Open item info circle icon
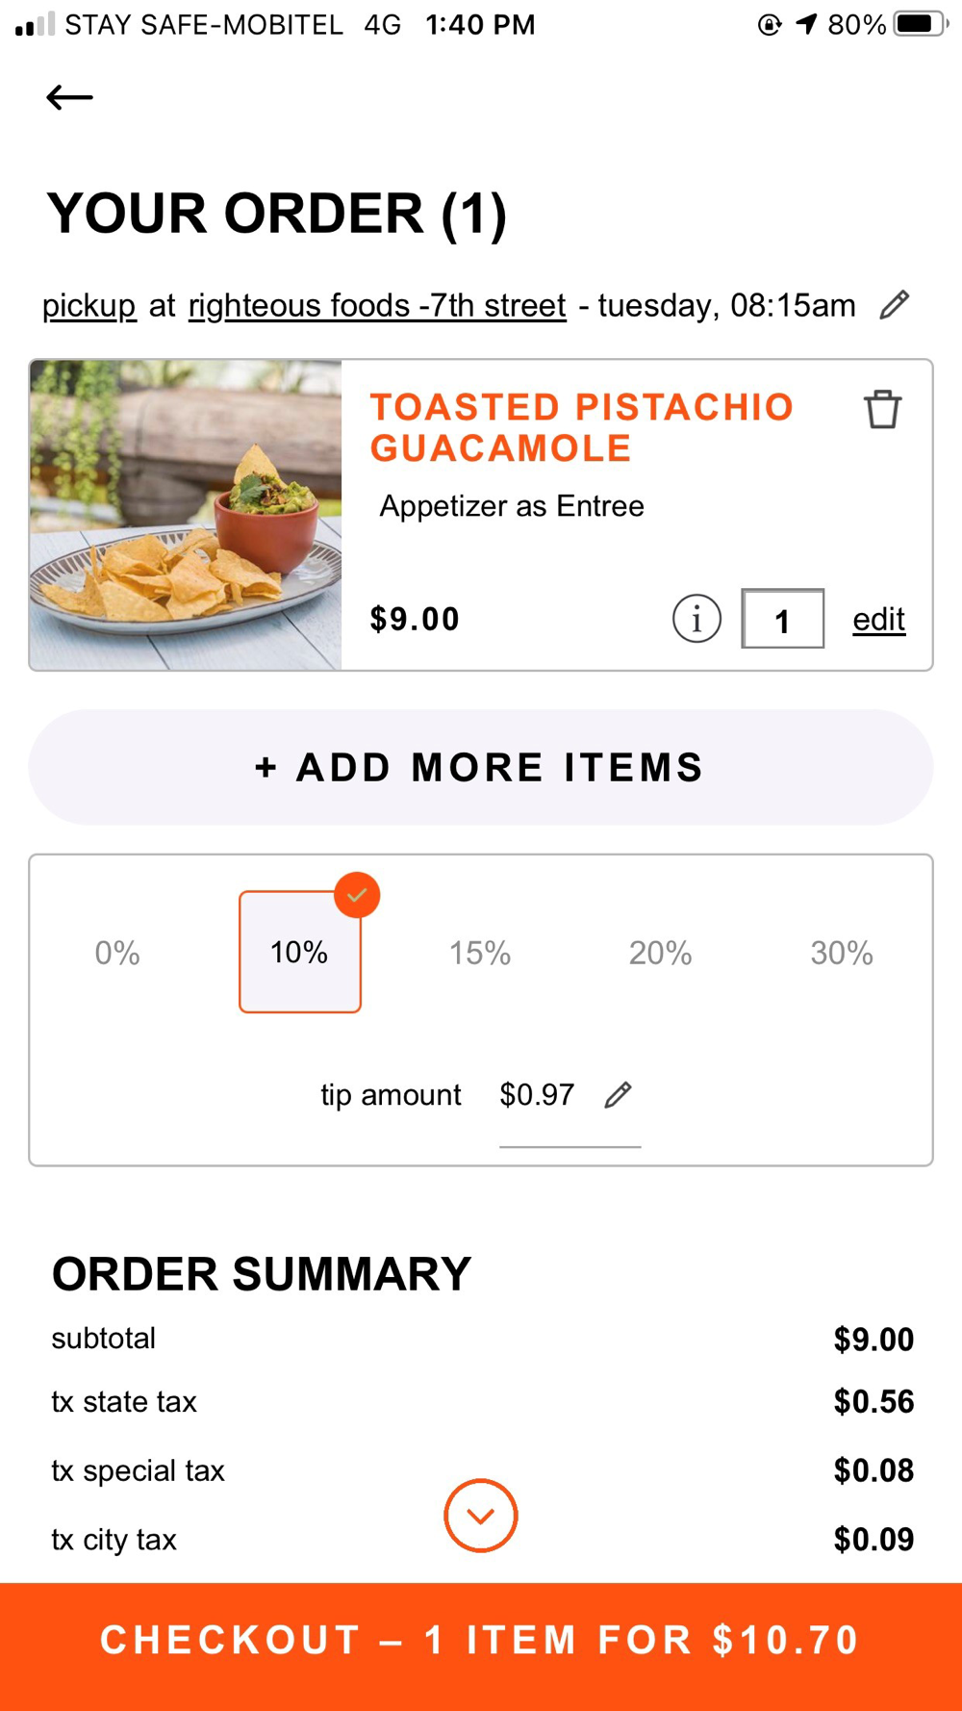 pyautogui.click(x=696, y=619)
